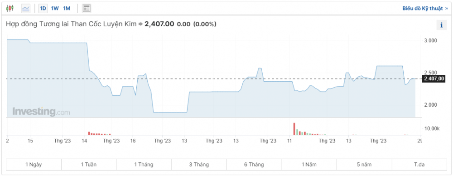Click the Investing.com watermark logo
This screenshot has height=176, width=453.
coord(41,112)
